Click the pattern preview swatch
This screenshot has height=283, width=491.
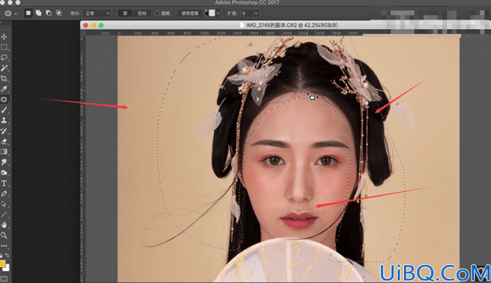[x=210, y=13]
